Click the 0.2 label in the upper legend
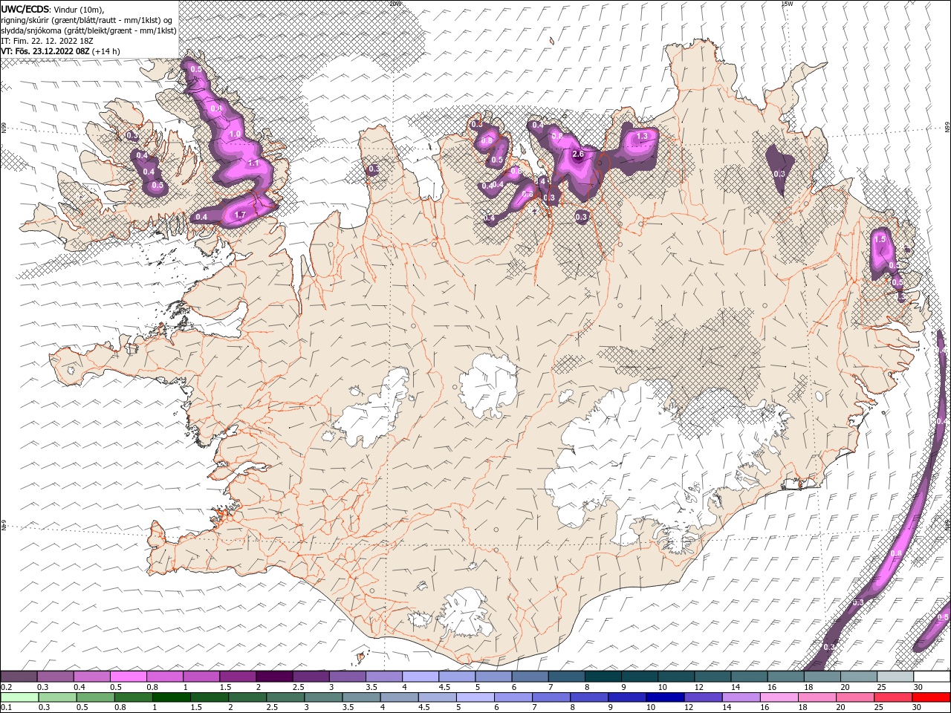951x713 pixels. 7,687
